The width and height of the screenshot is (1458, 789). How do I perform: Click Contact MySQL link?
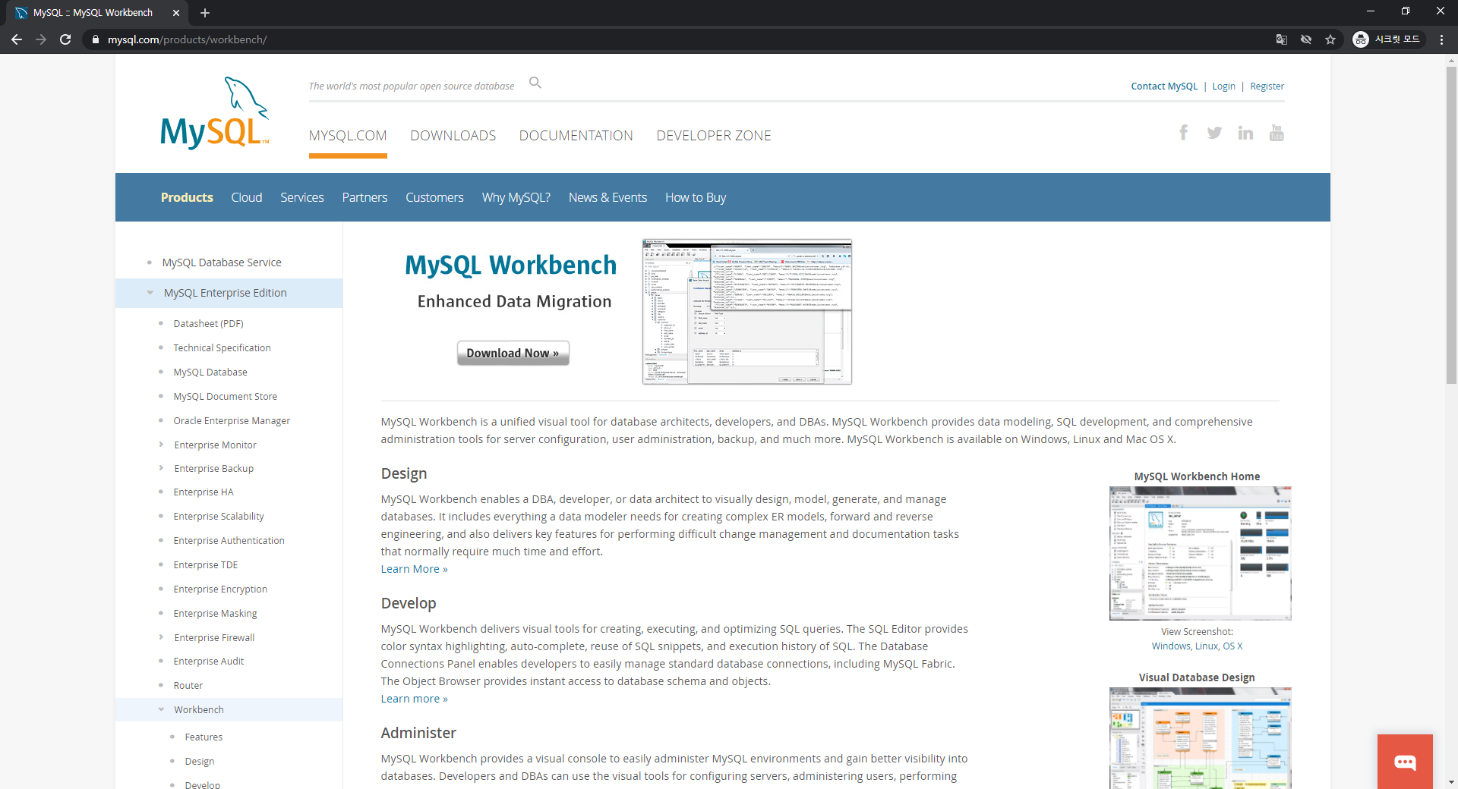click(x=1164, y=86)
